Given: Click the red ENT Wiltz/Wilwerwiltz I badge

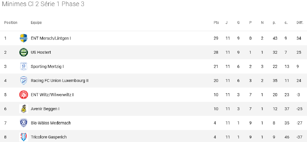Looking at the screenshot, I should [x=23, y=95].
